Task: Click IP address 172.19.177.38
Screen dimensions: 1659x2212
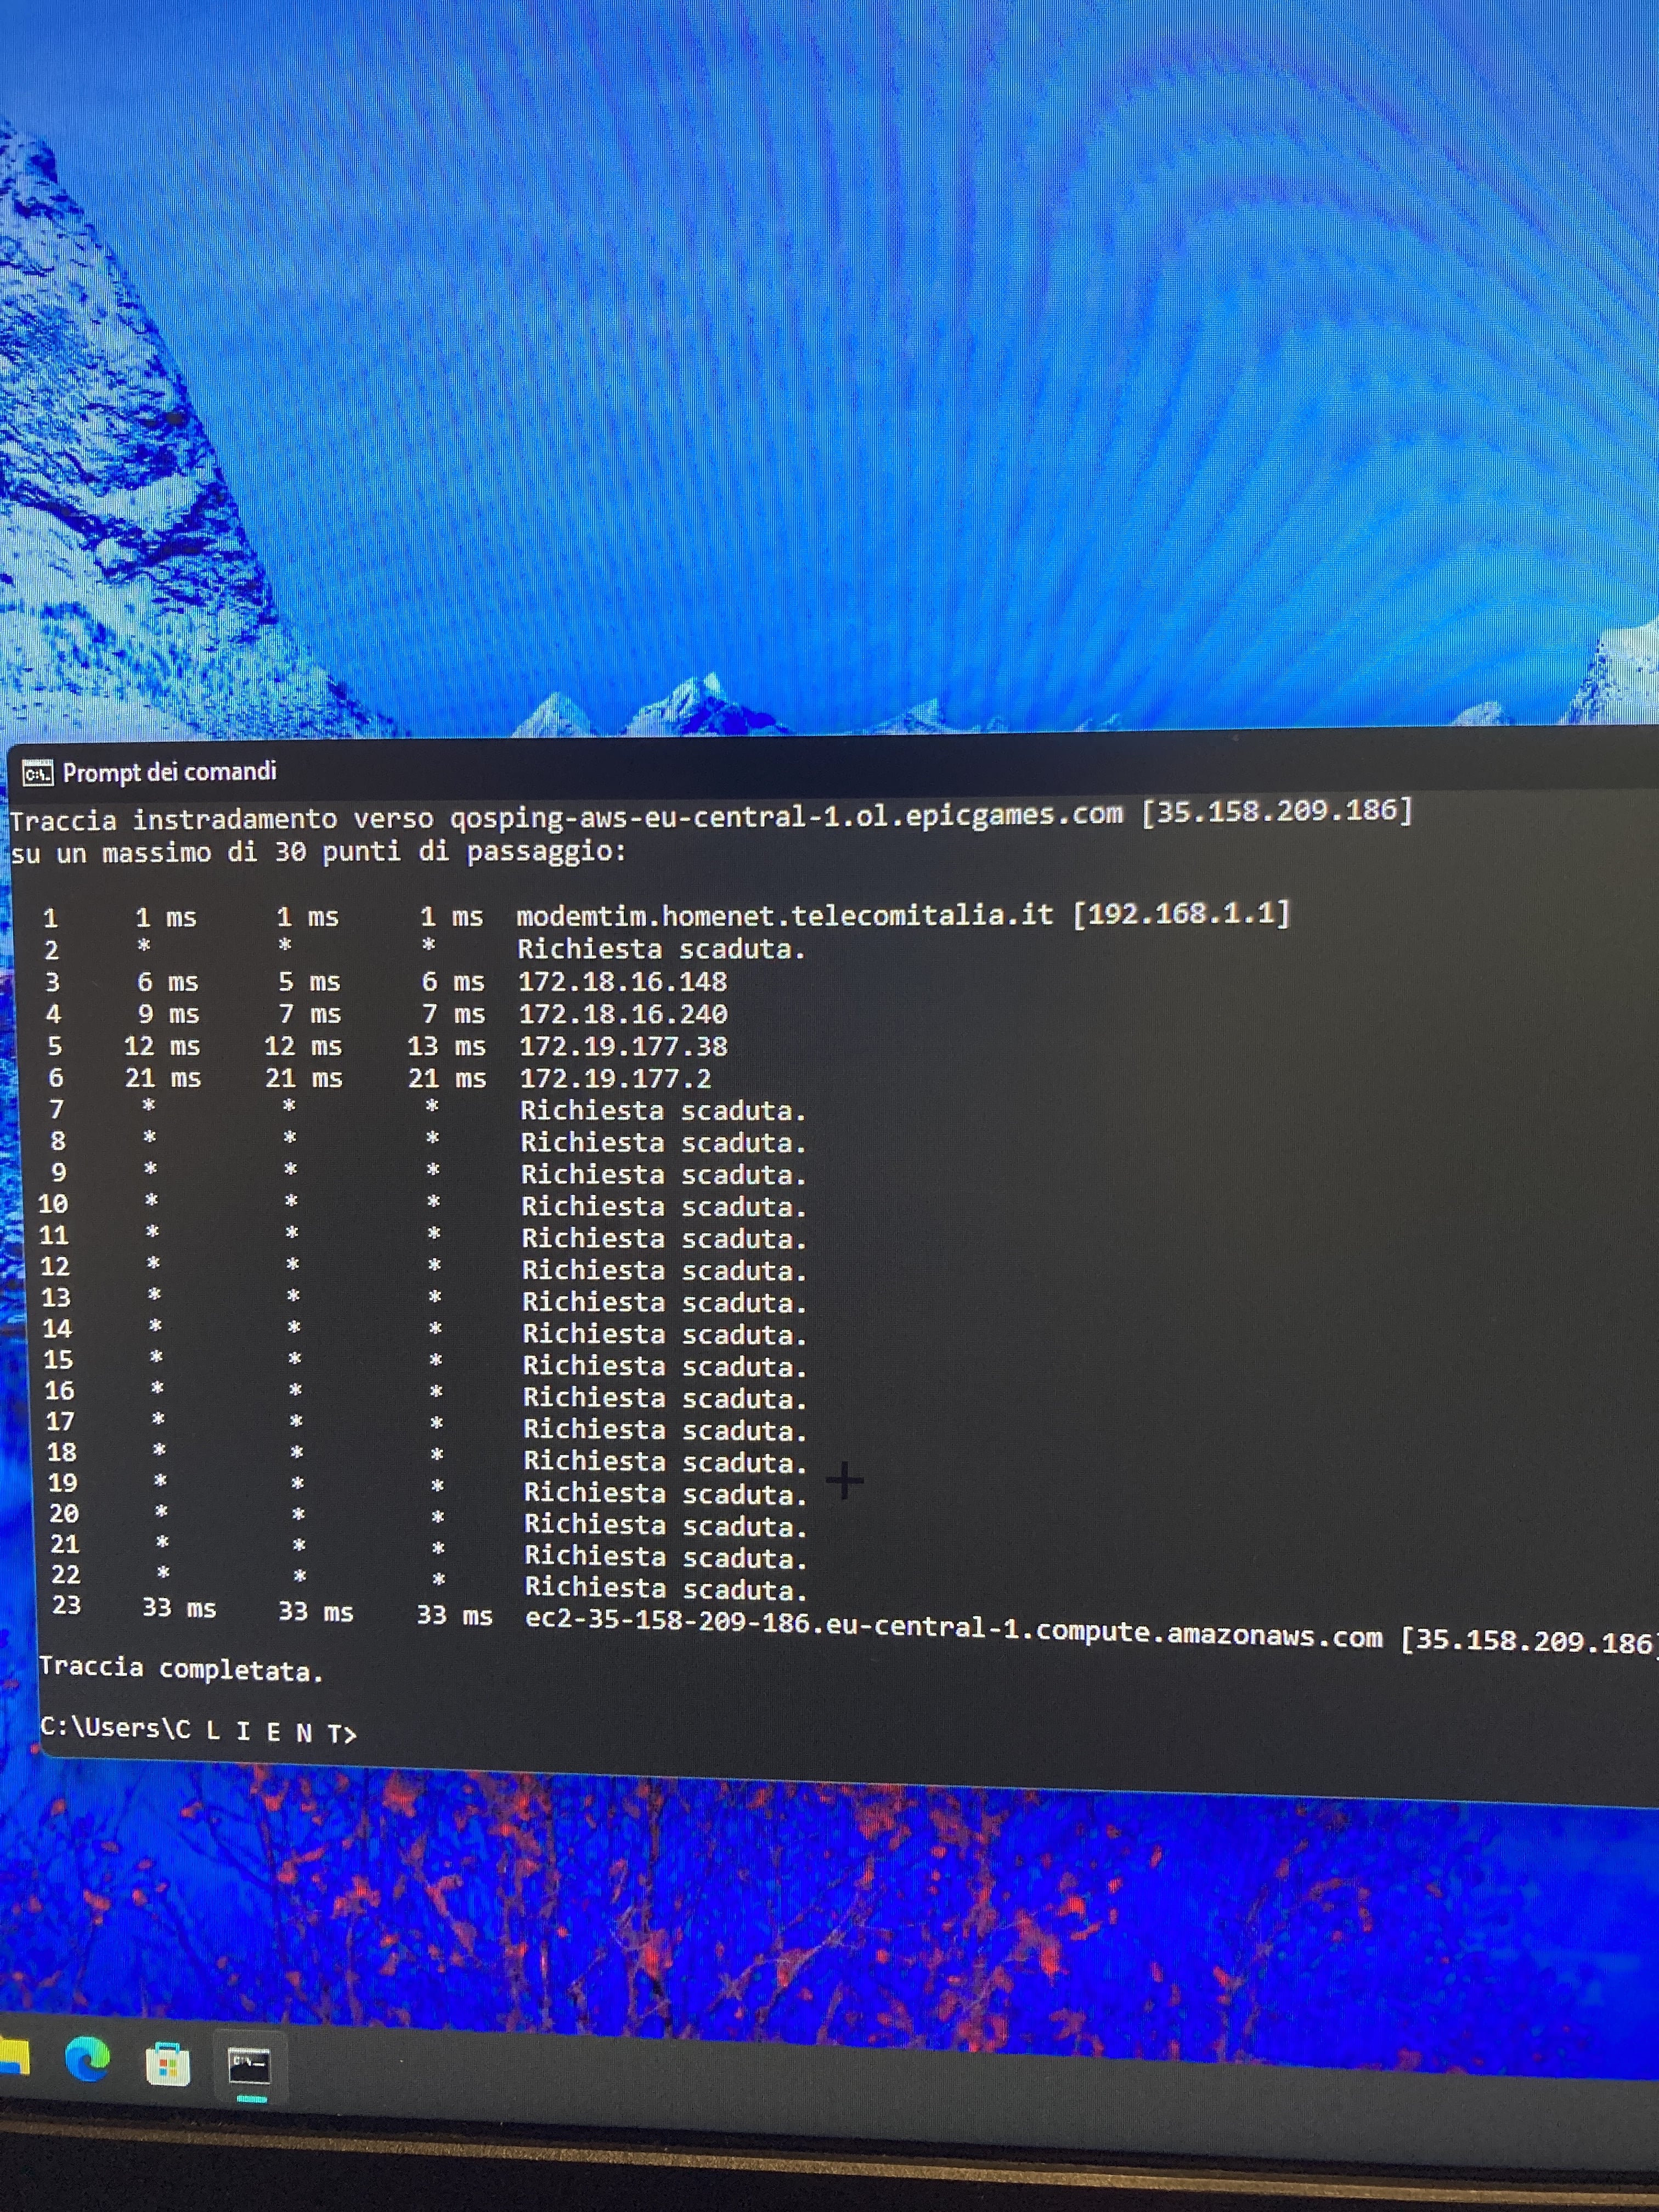Action: pyautogui.click(x=623, y=1046)
